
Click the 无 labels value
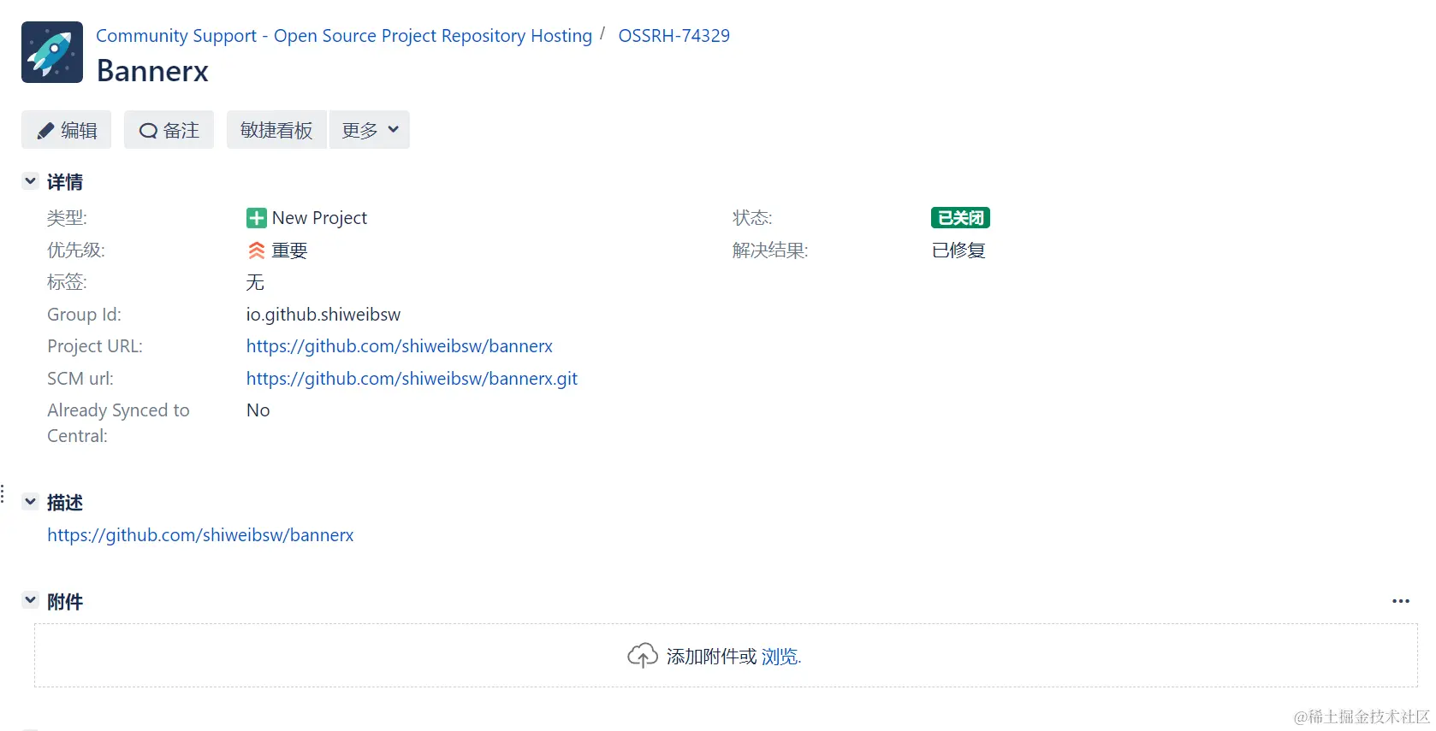[255, 282]
